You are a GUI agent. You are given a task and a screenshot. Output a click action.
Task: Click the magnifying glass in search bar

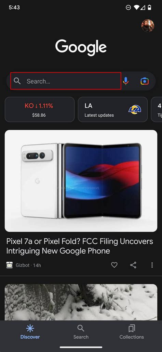pyautogui.click(x=17, y=81)
